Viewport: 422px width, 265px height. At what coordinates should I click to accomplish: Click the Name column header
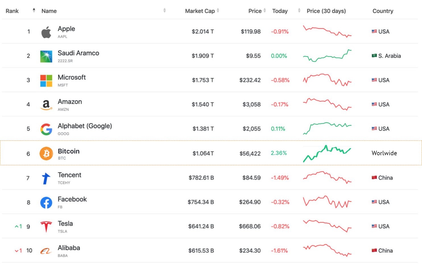49,11
